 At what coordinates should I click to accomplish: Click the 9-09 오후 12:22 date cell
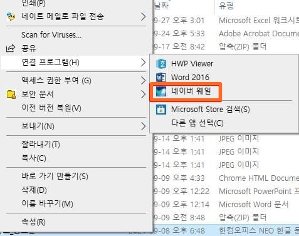[x=182, y=191]
